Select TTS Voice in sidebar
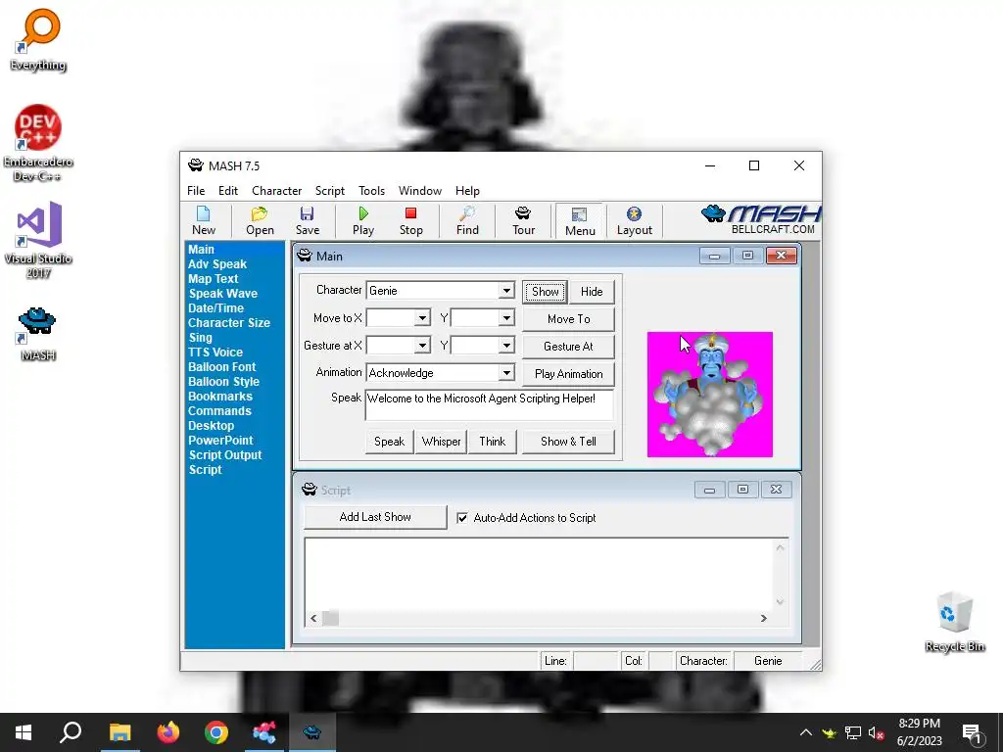Image resolution: width=1003 pixels, height=752 pixels. click(215, 352)
